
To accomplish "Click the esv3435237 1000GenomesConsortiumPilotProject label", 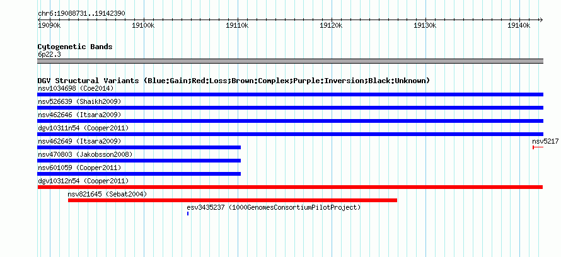I will click(274, 207).
